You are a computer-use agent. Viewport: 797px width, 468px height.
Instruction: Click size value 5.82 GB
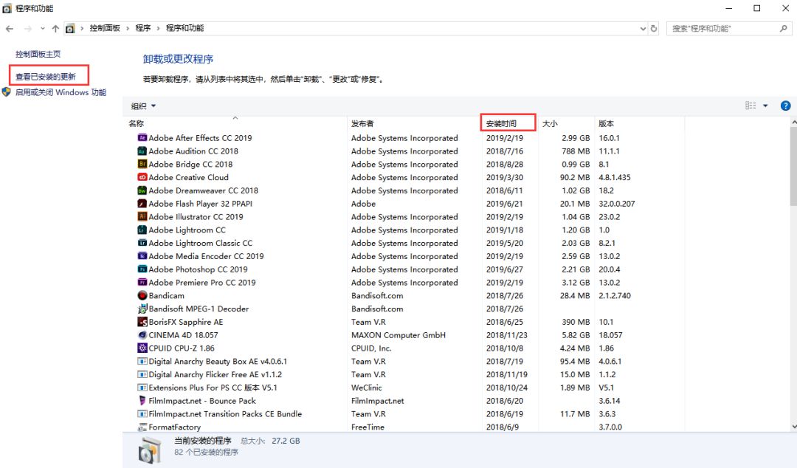(x=576, y=335)
